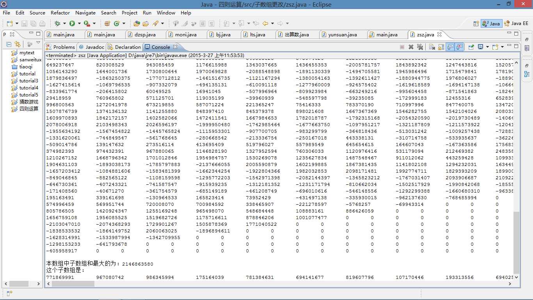Maximize the Console panel
Image resolution: width=533 pixels, height=300 pixels.
(x=516, y=46)
